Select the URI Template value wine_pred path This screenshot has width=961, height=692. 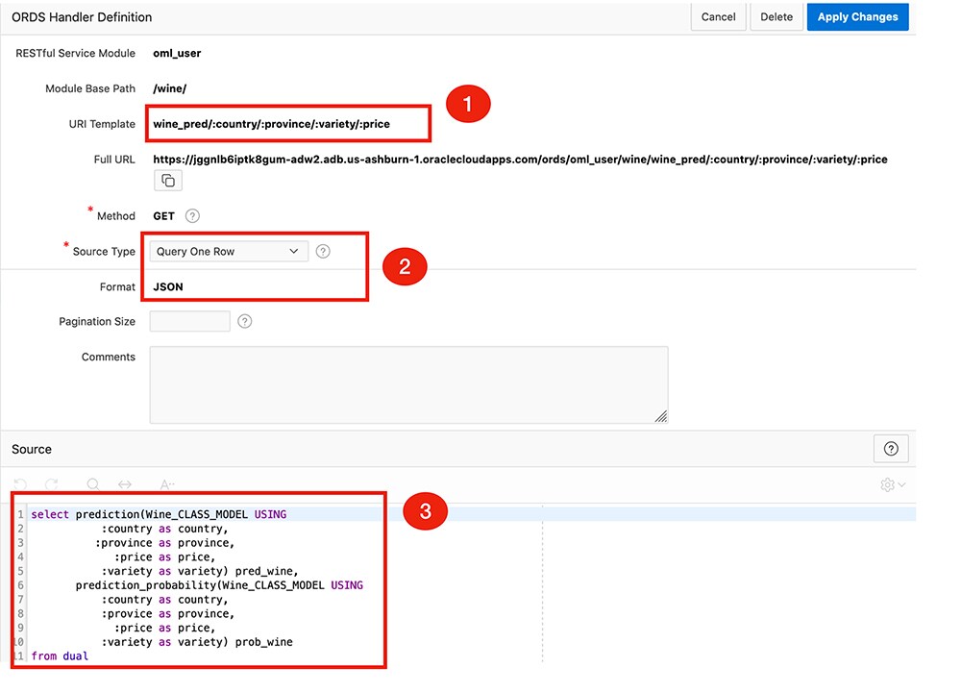pyautogui.click(x=286, y=123)
